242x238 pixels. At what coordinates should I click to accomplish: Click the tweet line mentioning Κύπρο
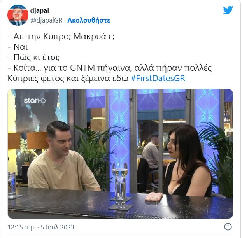coord(61,37)
